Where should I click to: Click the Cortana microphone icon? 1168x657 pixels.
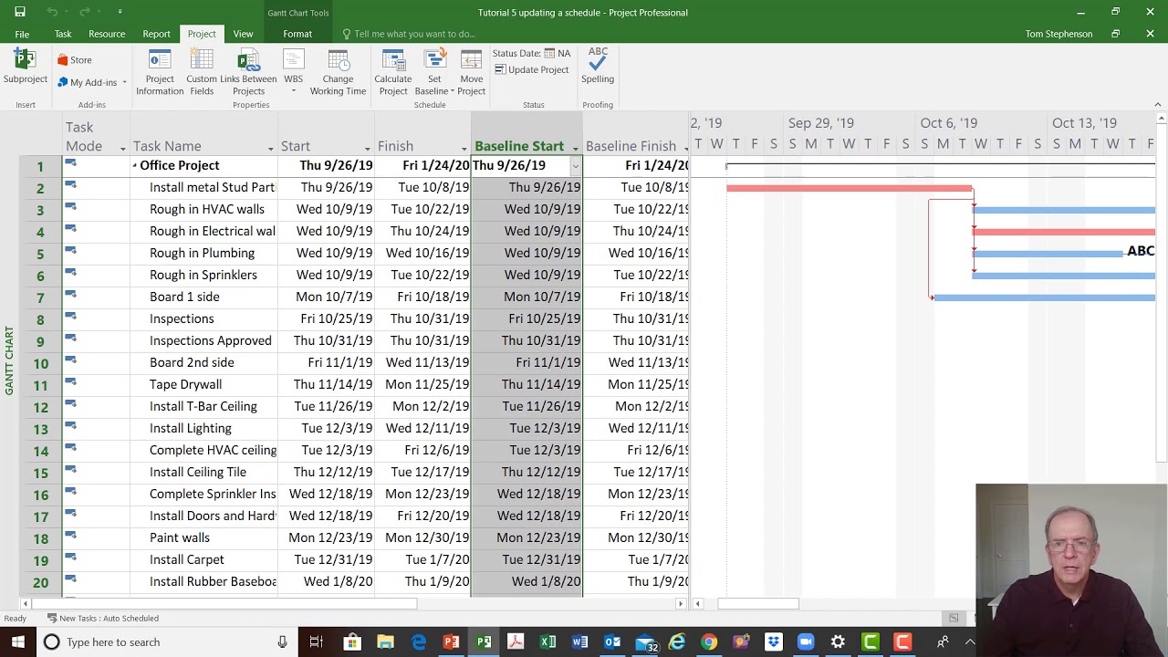tap(282, 641)
